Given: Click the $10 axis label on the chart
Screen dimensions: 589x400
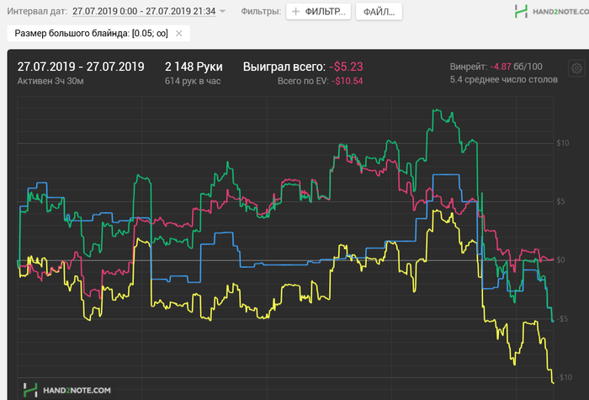Looking at the screenshot, I should [x=564, y=142].
